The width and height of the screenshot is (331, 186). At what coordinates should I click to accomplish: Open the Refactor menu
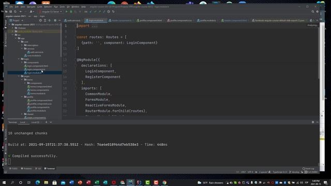tap(48, 7)
